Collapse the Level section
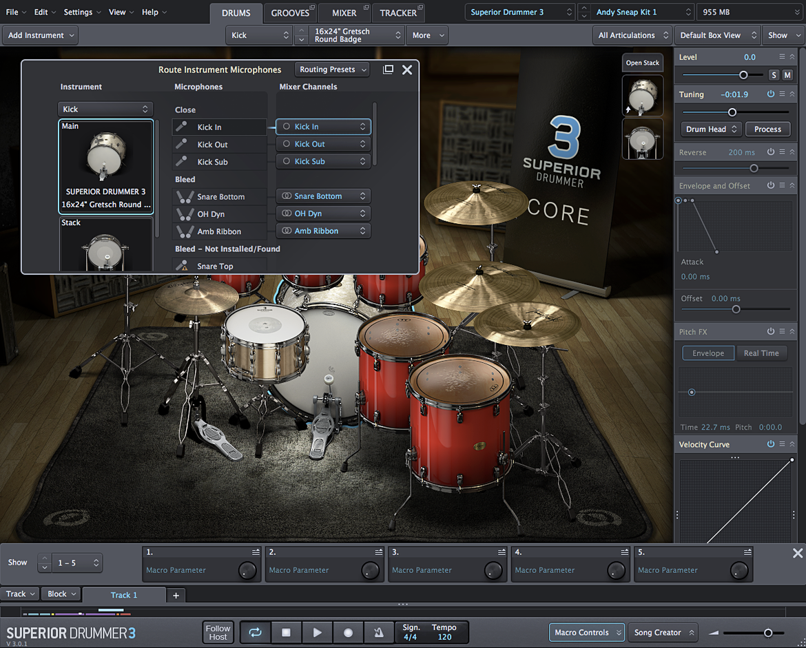Viewport: 806px width, 648px height. (792, 56)
